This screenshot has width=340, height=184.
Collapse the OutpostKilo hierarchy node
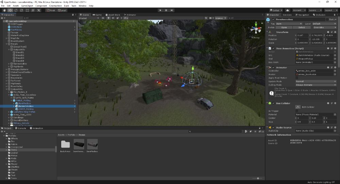point(7,89)
